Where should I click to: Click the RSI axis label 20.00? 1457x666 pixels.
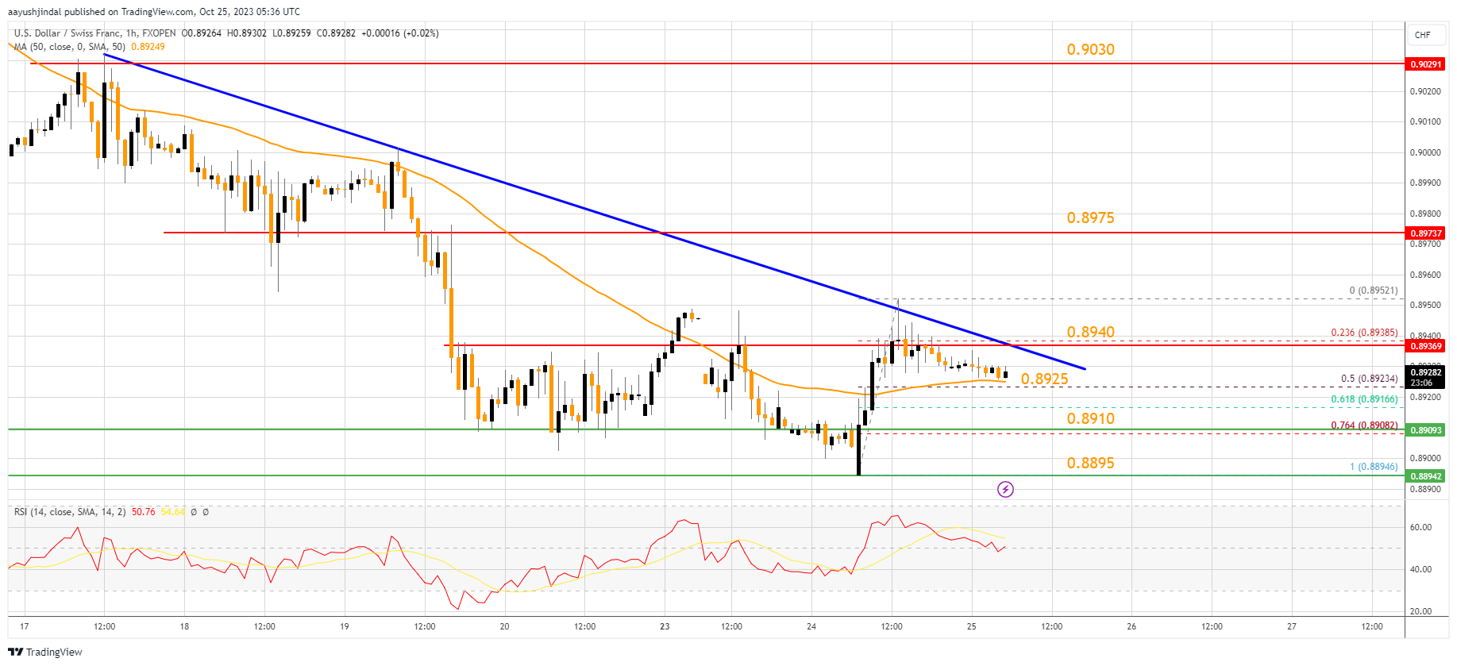(1420, 611)
